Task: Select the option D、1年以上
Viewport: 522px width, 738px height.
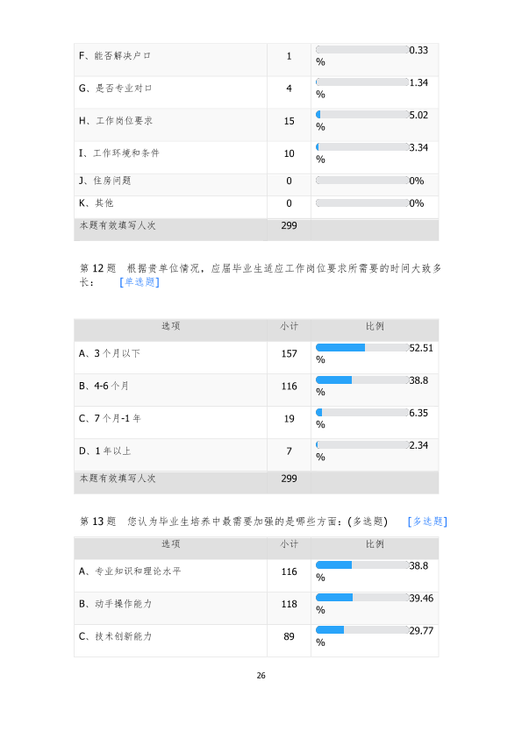Action: pos(256,455)
